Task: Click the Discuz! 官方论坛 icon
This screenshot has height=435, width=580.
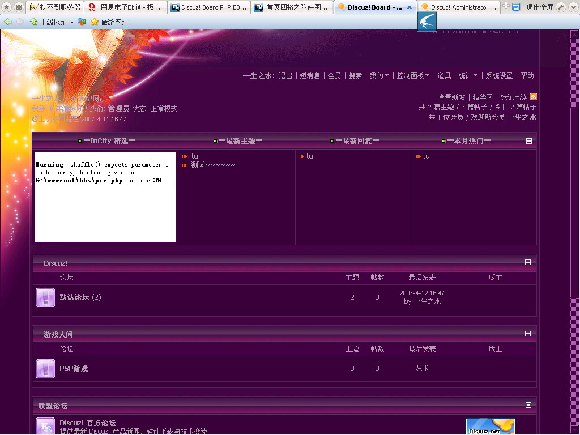Action: [45, 427]
